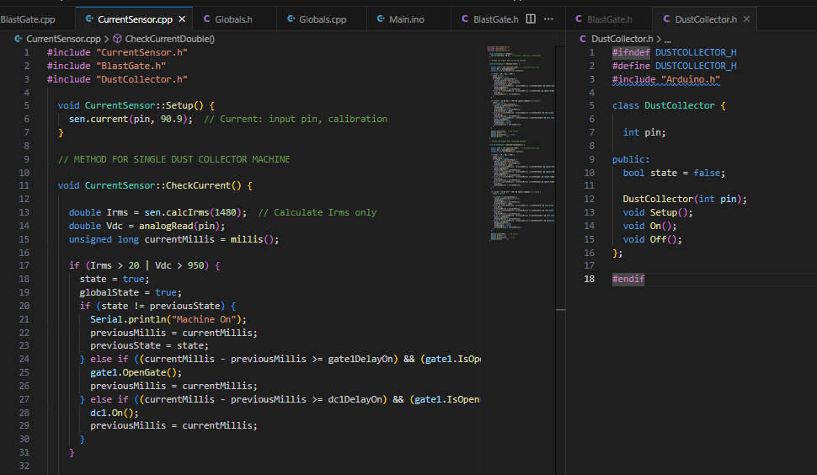Select BlastGate.h tab in the left editor group
The width and height of the screenshot is (817, 475).
coord(495,19)
